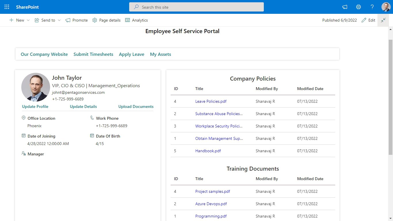
Task: Click the Update Profile link
Action: [35, 106]
